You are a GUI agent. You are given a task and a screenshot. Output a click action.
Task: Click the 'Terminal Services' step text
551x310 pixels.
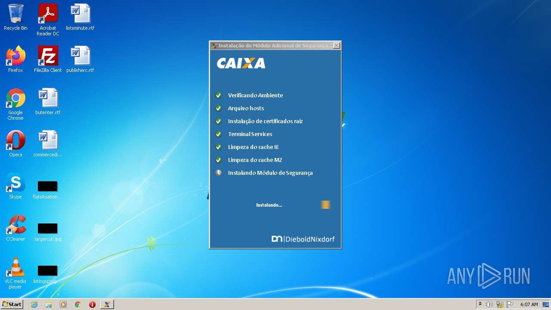click(x=250, y=134)
